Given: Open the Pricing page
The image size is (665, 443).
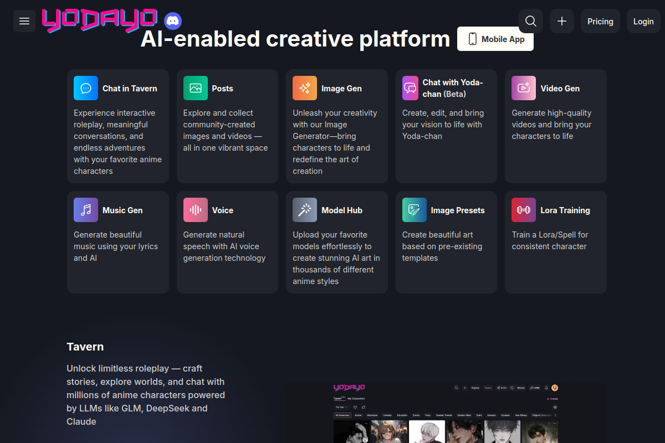Looking at the screenshot, I should pyautogui.click(x=600, y=21).
